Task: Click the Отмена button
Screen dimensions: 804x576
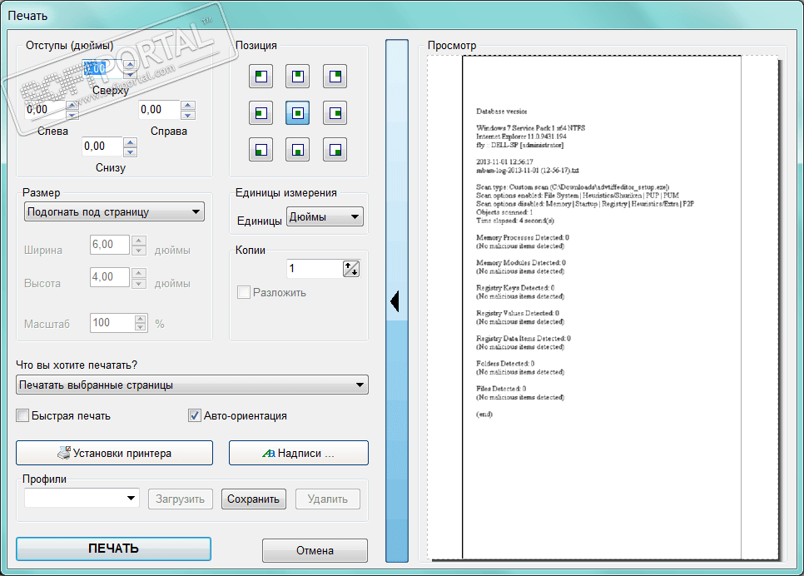Action: coord(315,550)
